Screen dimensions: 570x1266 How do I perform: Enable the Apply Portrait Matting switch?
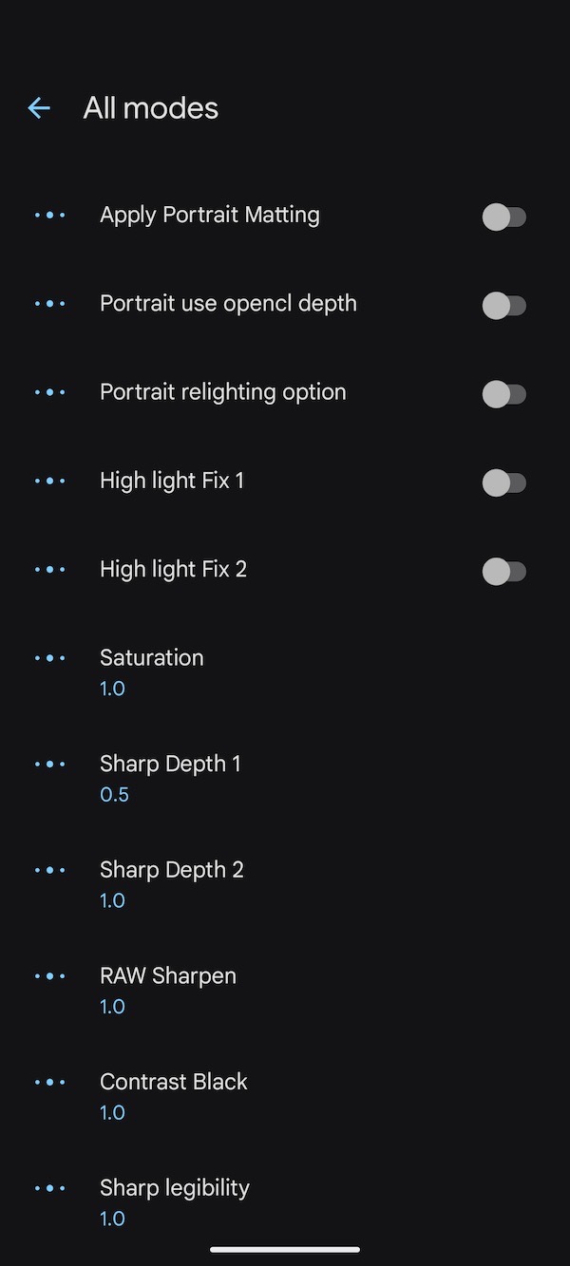click(x=503, y=217)
